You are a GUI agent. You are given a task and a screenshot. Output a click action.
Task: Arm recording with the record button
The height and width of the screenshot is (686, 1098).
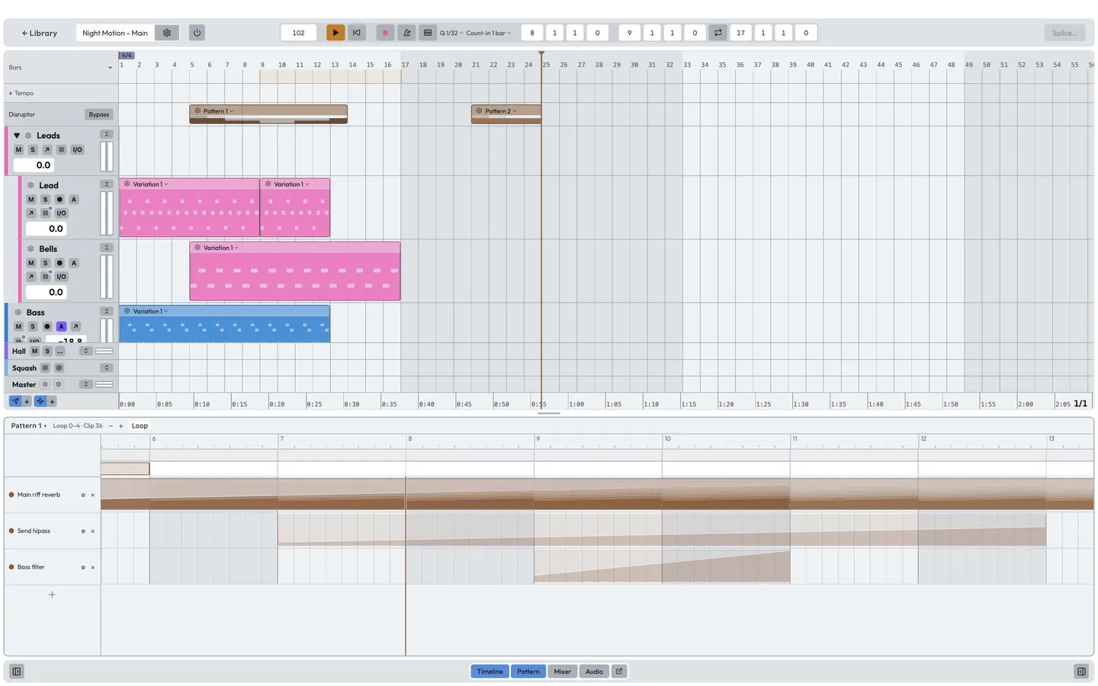(x=385, y=33)
